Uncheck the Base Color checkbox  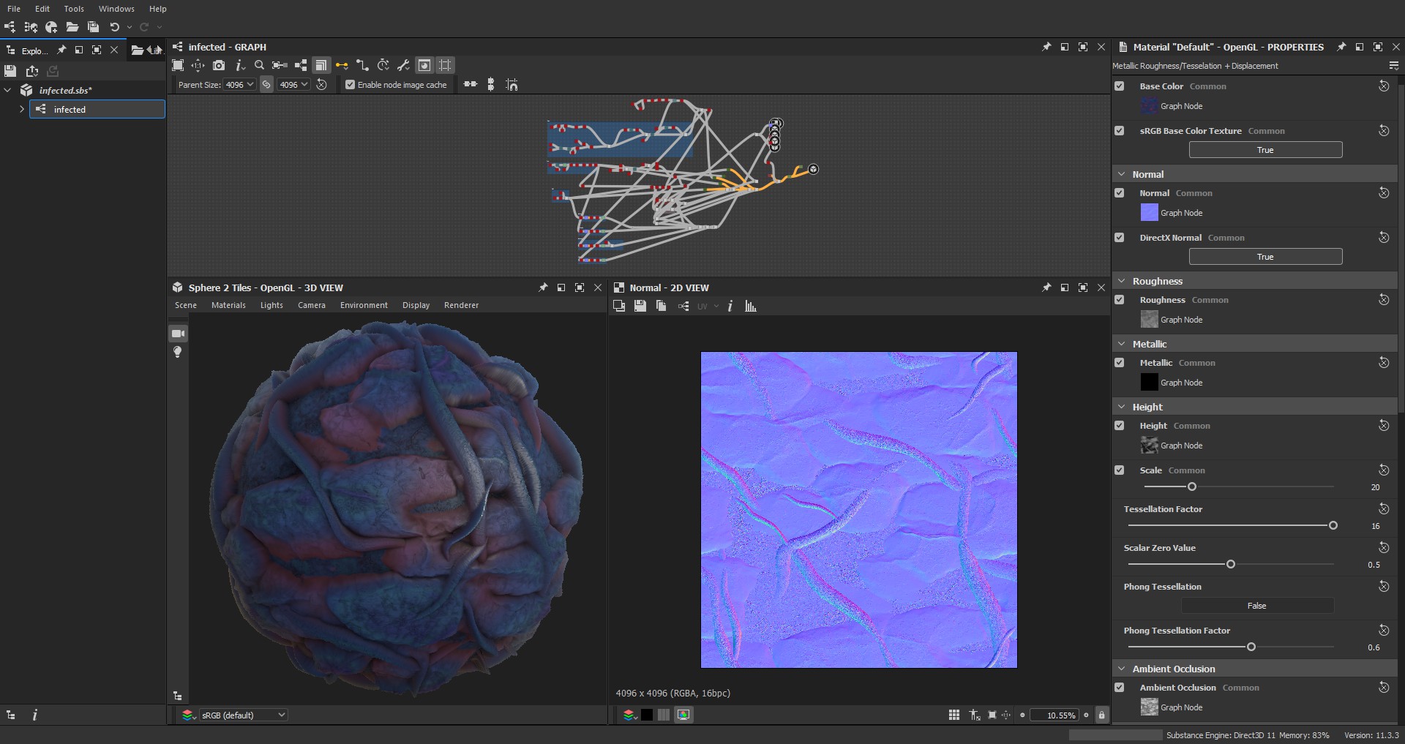point(1120,86)
